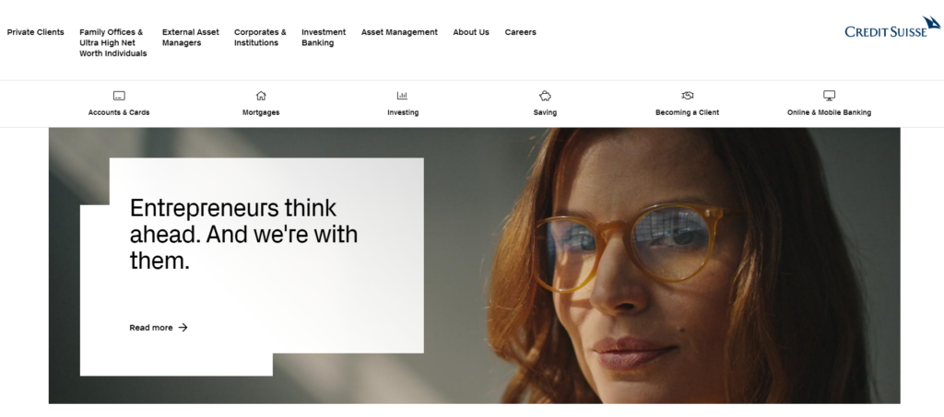Click the Becoming a Client handshake icon

(687, 96)
